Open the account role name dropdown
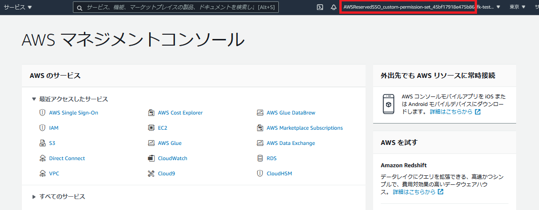The image size is (539, 210). (422, 7)
